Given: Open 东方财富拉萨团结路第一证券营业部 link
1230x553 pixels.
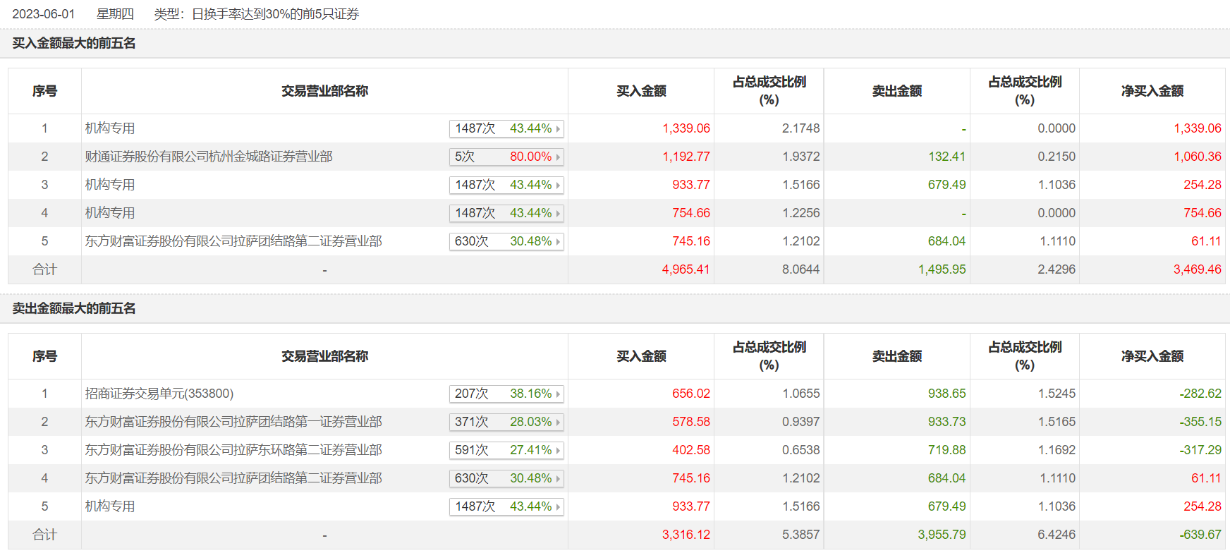Looking at the screenshot, I should click(233, 422).
